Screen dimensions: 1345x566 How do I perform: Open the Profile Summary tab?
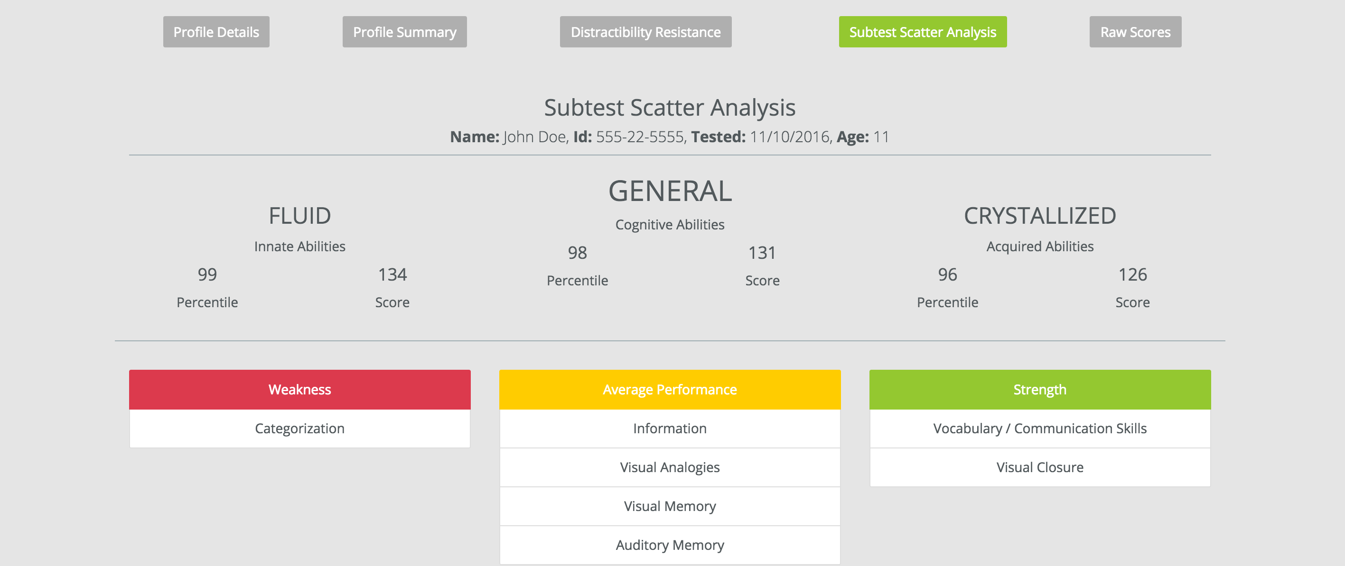(405, 32)
